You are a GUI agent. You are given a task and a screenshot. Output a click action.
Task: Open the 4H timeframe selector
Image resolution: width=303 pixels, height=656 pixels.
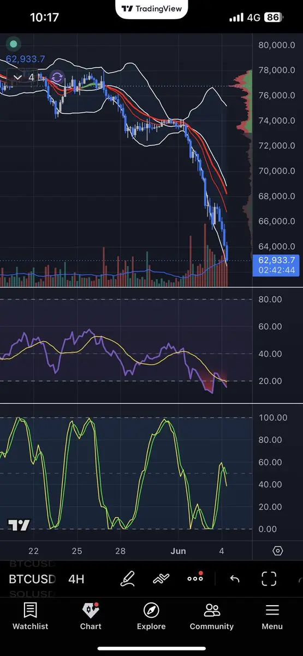click(x=76, y=579)
